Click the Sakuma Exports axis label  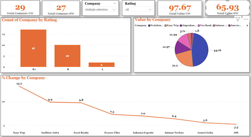coord(143,133)
